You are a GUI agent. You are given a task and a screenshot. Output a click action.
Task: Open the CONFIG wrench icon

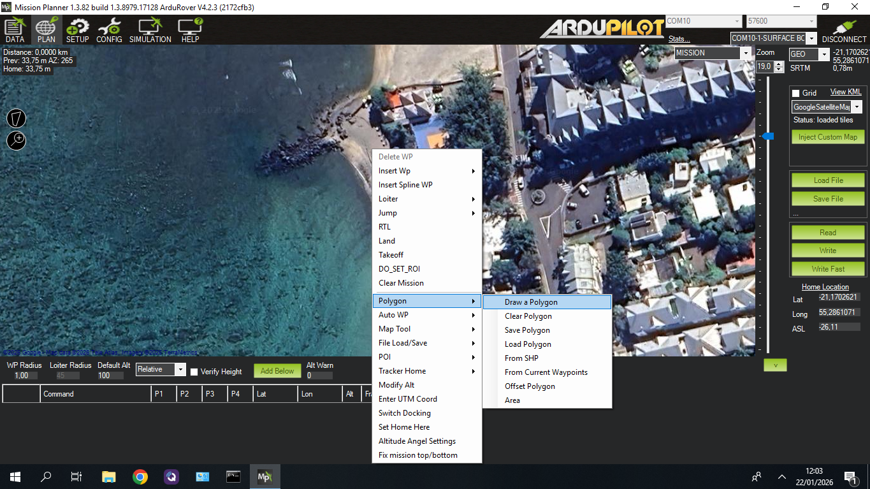pyautogui.click(x=109, y=30)
